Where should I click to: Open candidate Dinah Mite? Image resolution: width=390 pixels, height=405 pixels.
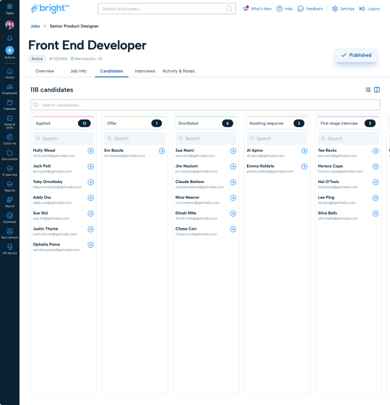(x=186, y=214)
